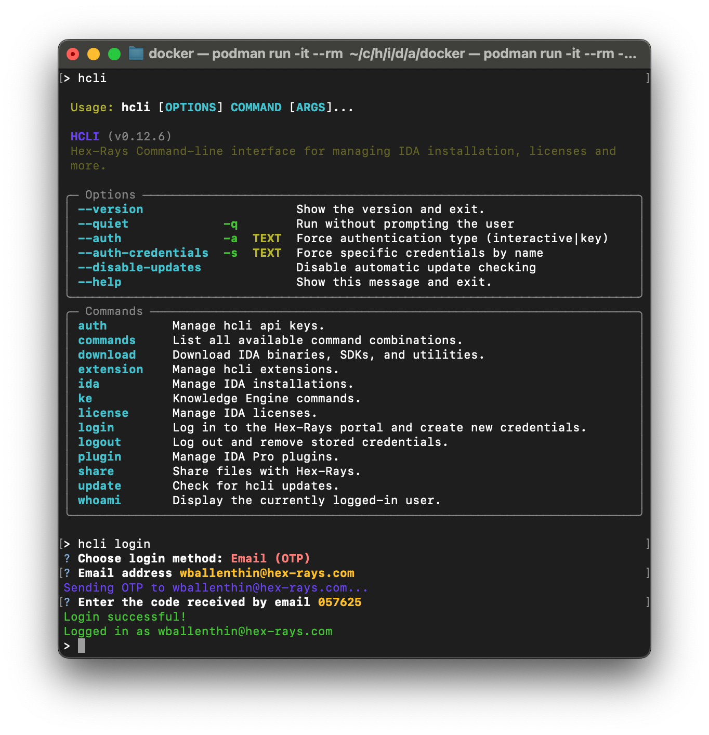Viewport: 709px width, 735px height.
Task: Click the 'download' command name
Action: 107,355
